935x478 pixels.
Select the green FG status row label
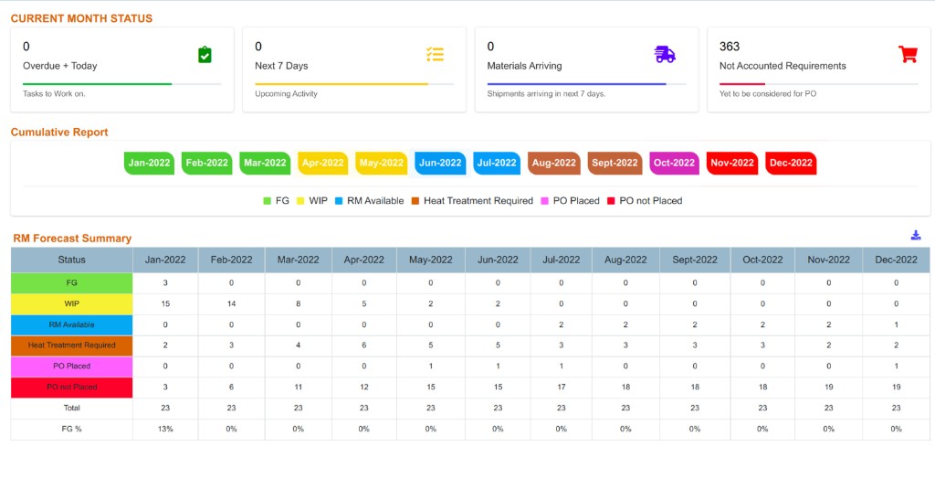pos(71,283)
